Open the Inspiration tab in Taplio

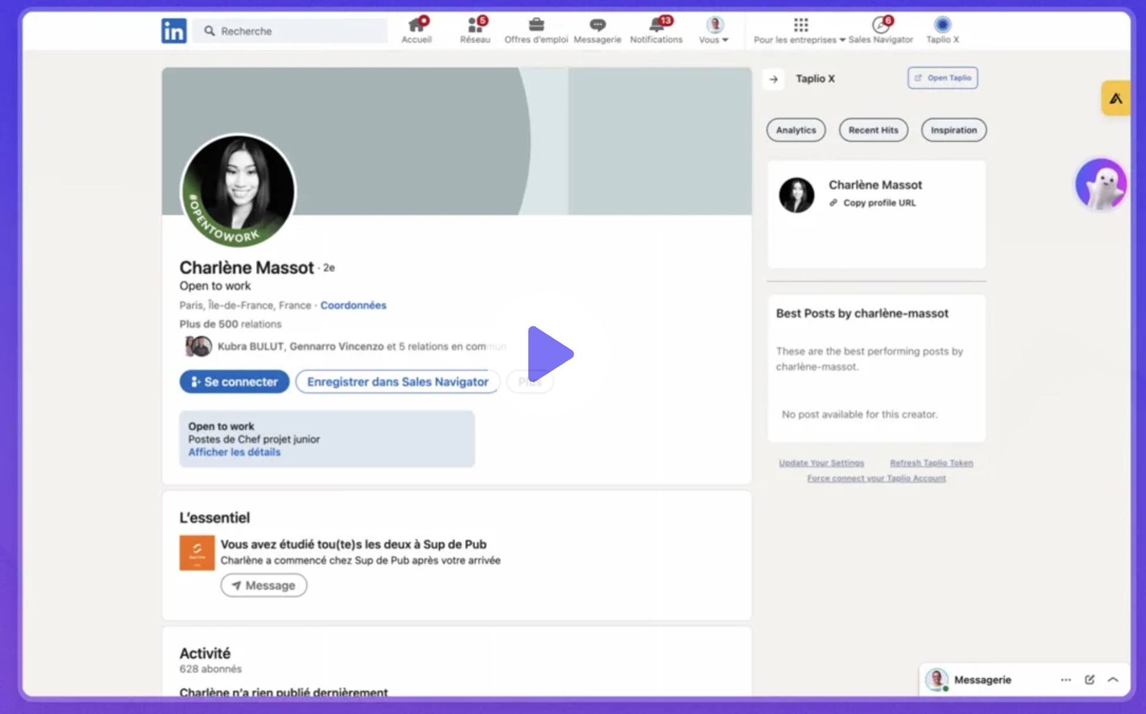[954, 130]
